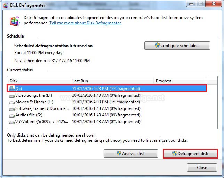Sort by the Disk column header
Screen dimensions: 224x178
tap(39, 81)
